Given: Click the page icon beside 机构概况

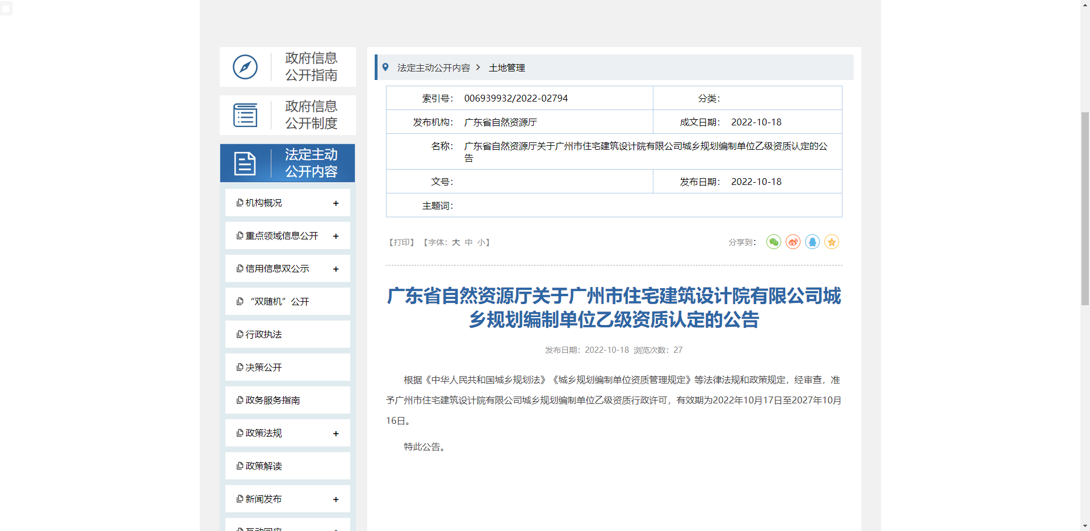Looking at the screenshot, I should pyautogui.click(x=240, y=203).
